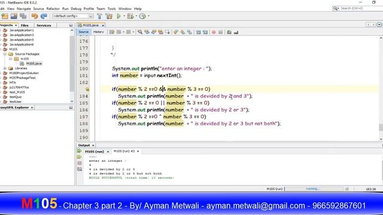
Task: Click the Find Next Occurrence icon
Action: (154, 32)
